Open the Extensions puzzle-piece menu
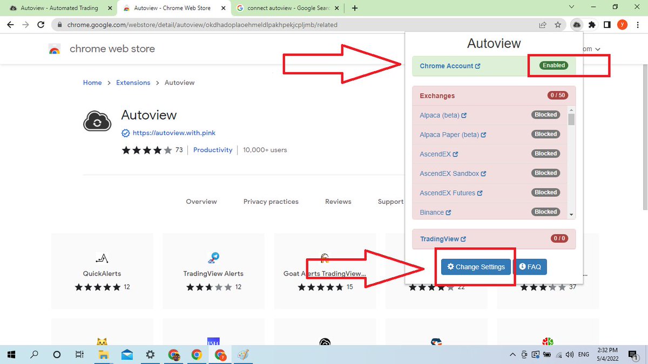 coord(592,25)
